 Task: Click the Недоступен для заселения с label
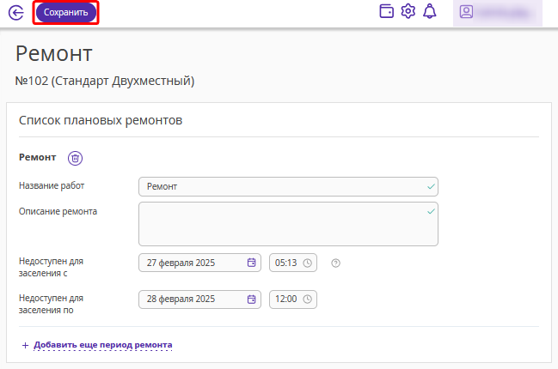coord(51,267)
